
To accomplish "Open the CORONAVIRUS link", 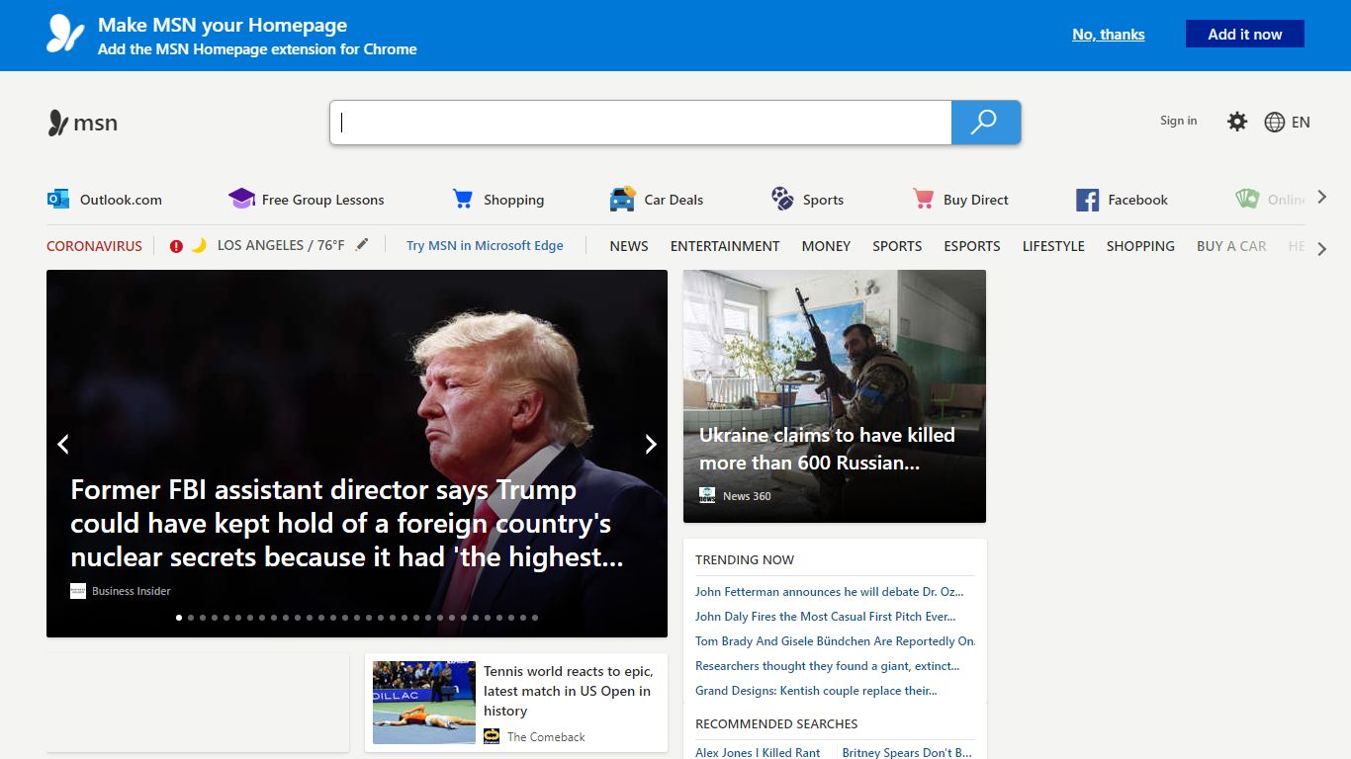I will (x=94, y=246).
